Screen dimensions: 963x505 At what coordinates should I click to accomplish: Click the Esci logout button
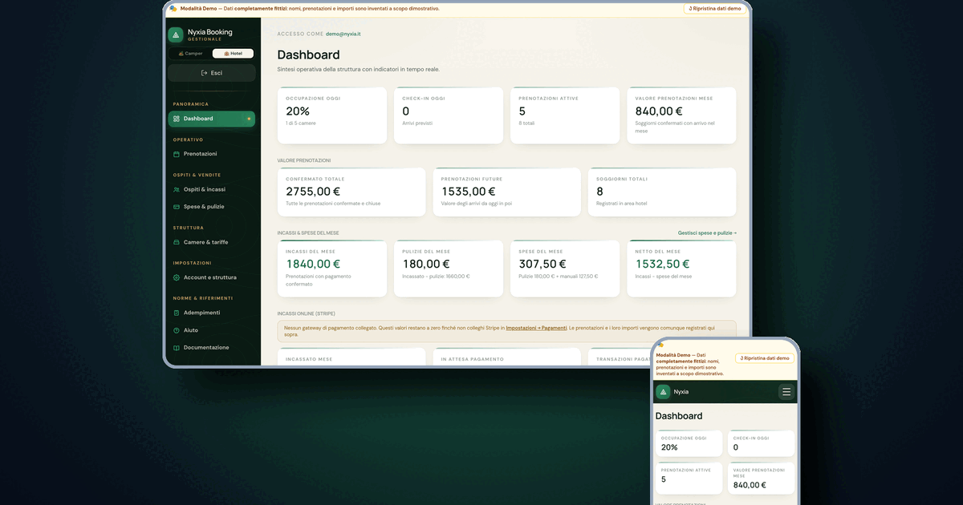pyautogui.click(x=212, y=73)
